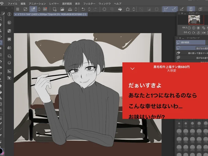Toggle the highlighted pen edit icon in command bar

coord(33,9)
